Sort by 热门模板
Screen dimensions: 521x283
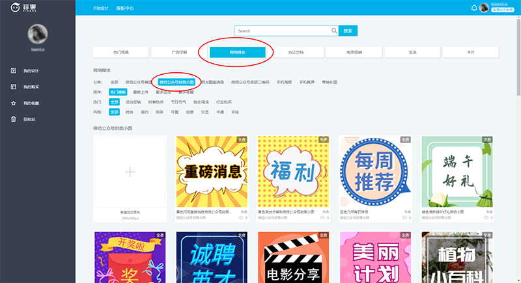coord(118,92)
